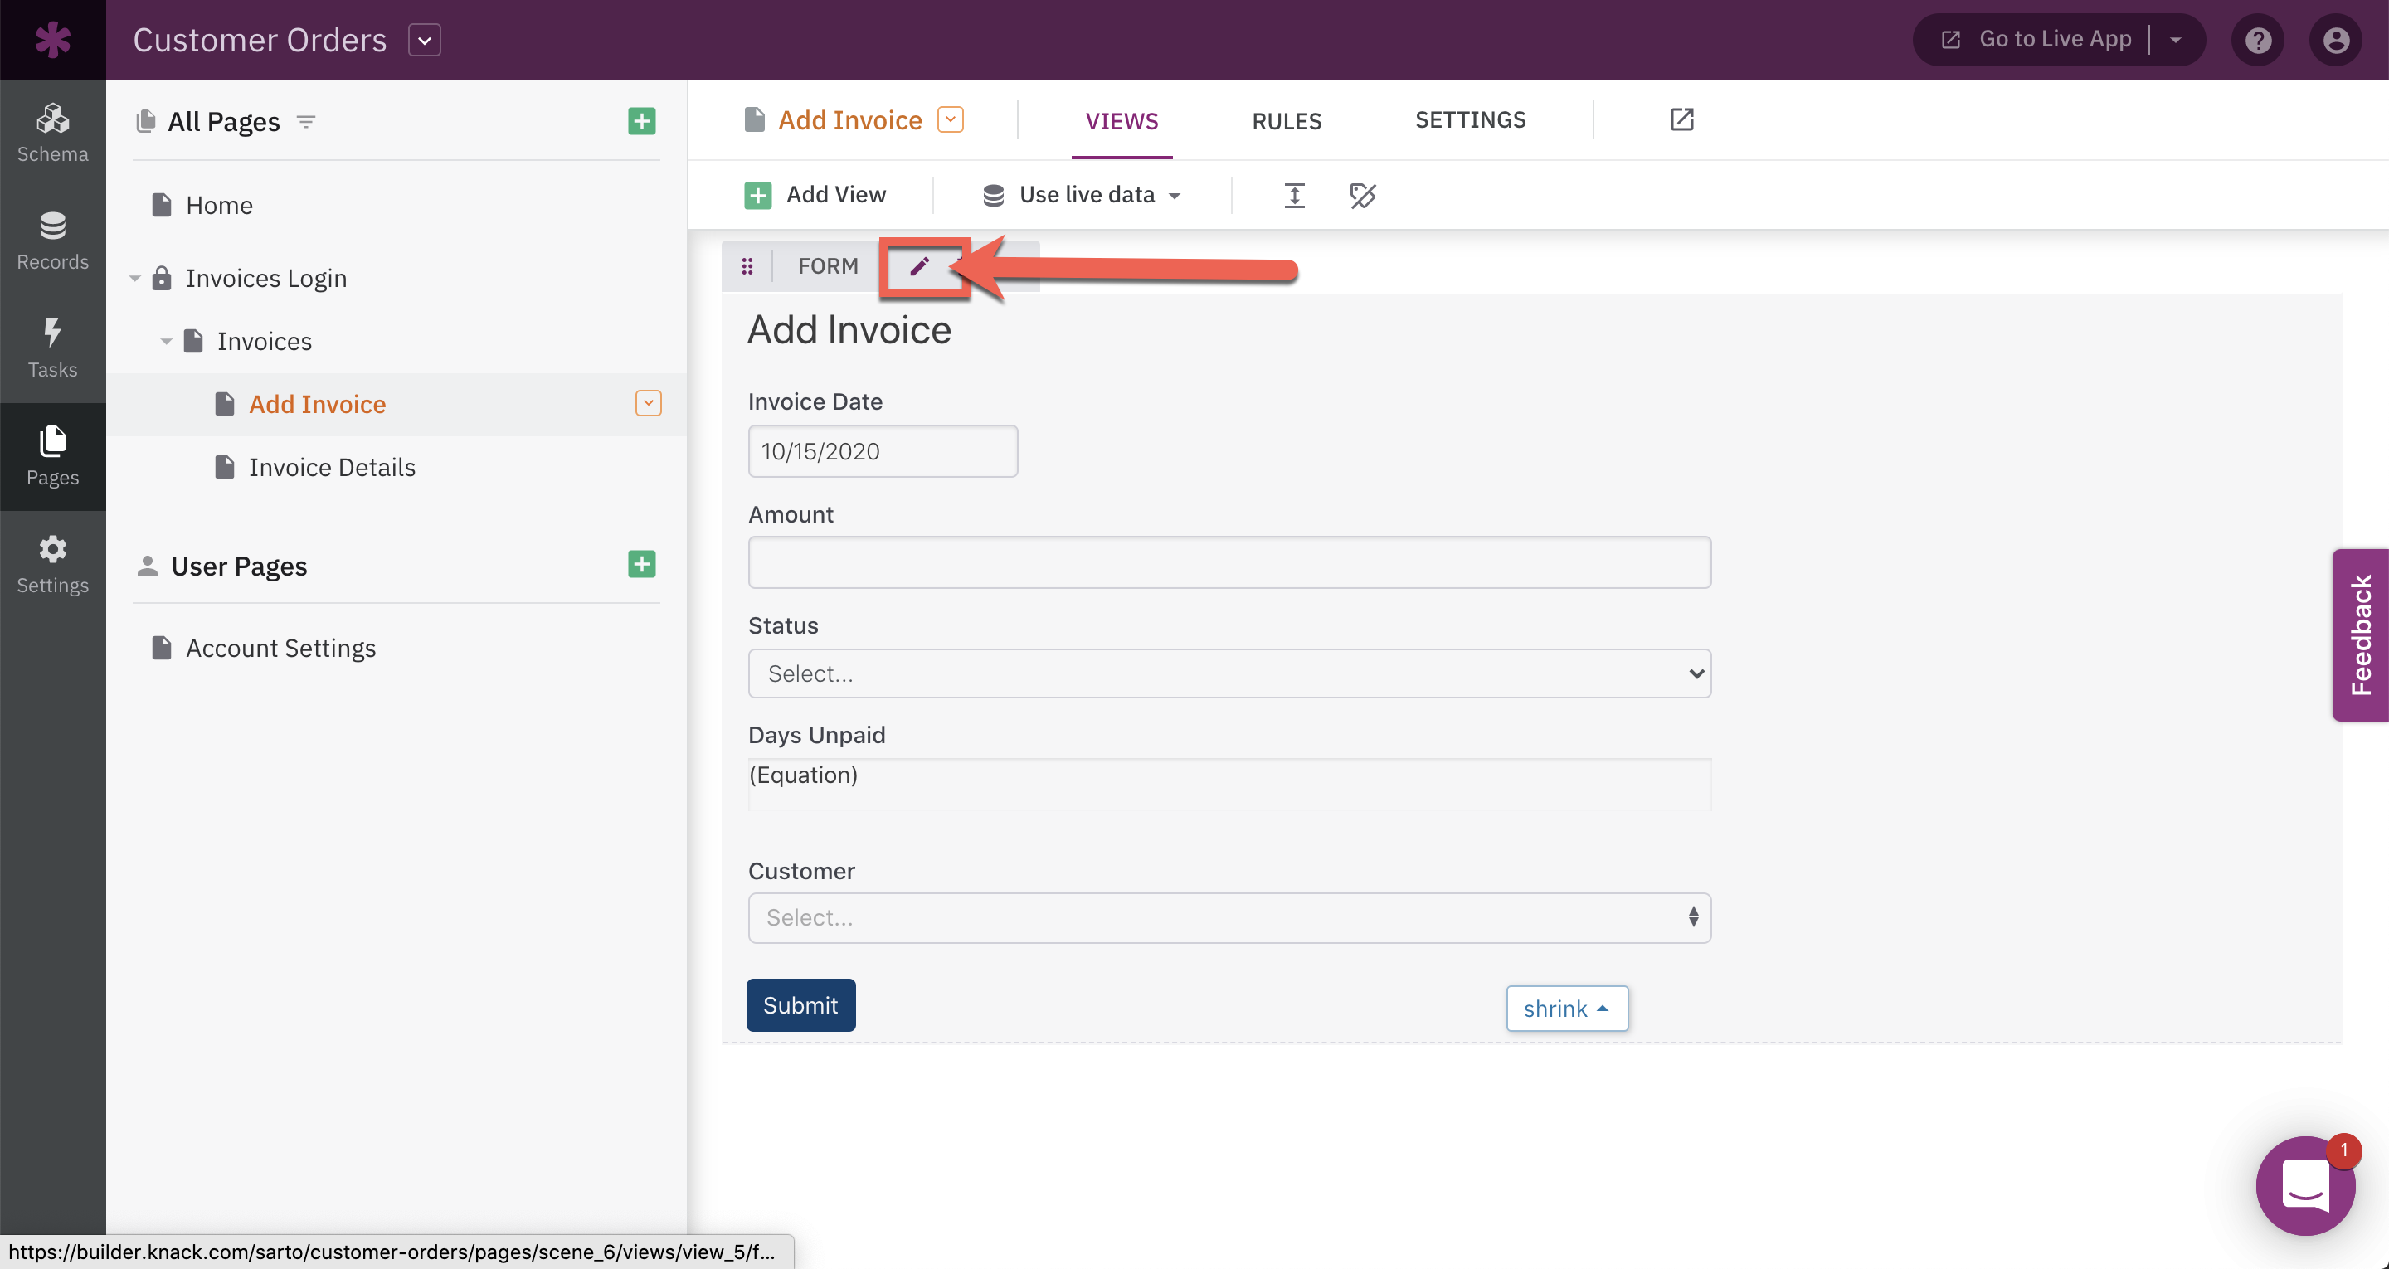Screen dimensions: 2389x1269
Task: Click the design brush toolbar icon
Action: click(1362, 195)
